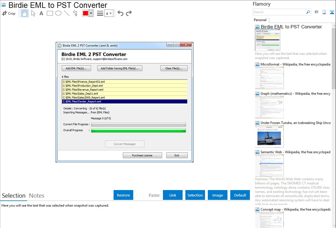This screenshot has width=336, height=228.
Task: Click the Concept map snapshot title
Action: [296, 209]
